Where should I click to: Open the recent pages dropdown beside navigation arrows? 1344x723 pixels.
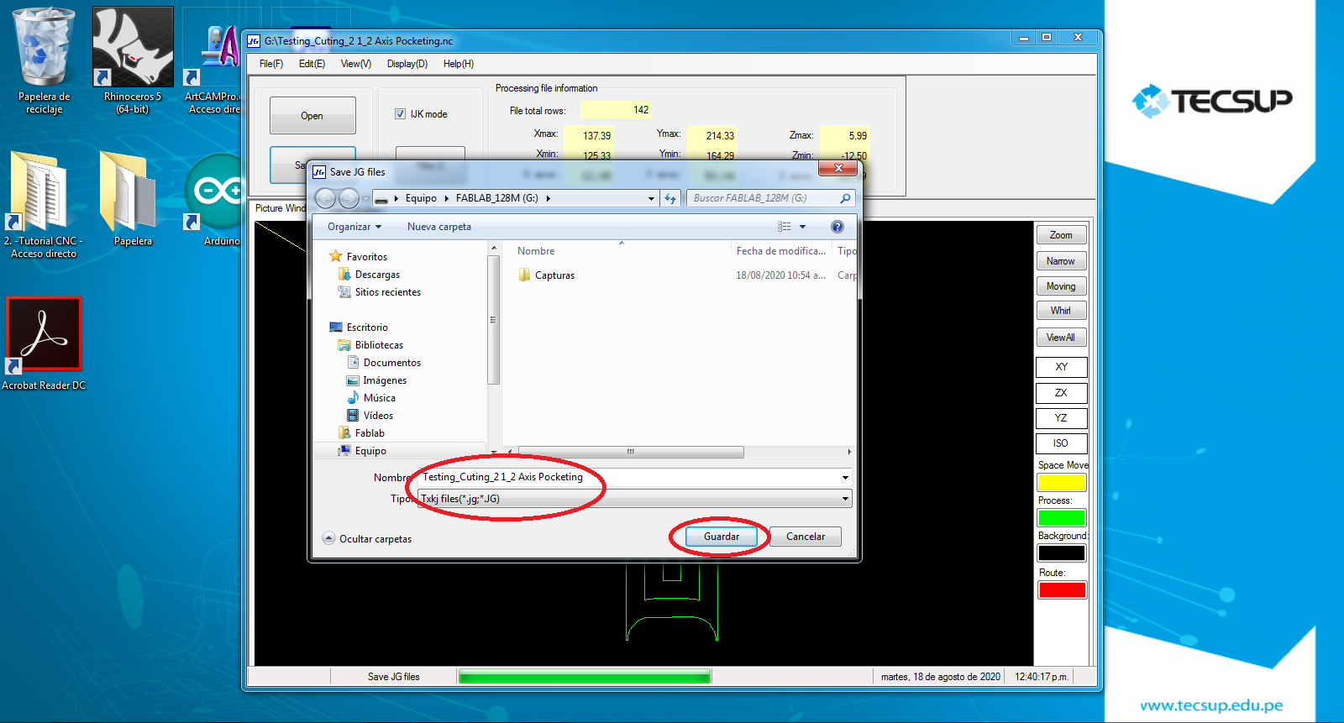[x=365, y=199]
